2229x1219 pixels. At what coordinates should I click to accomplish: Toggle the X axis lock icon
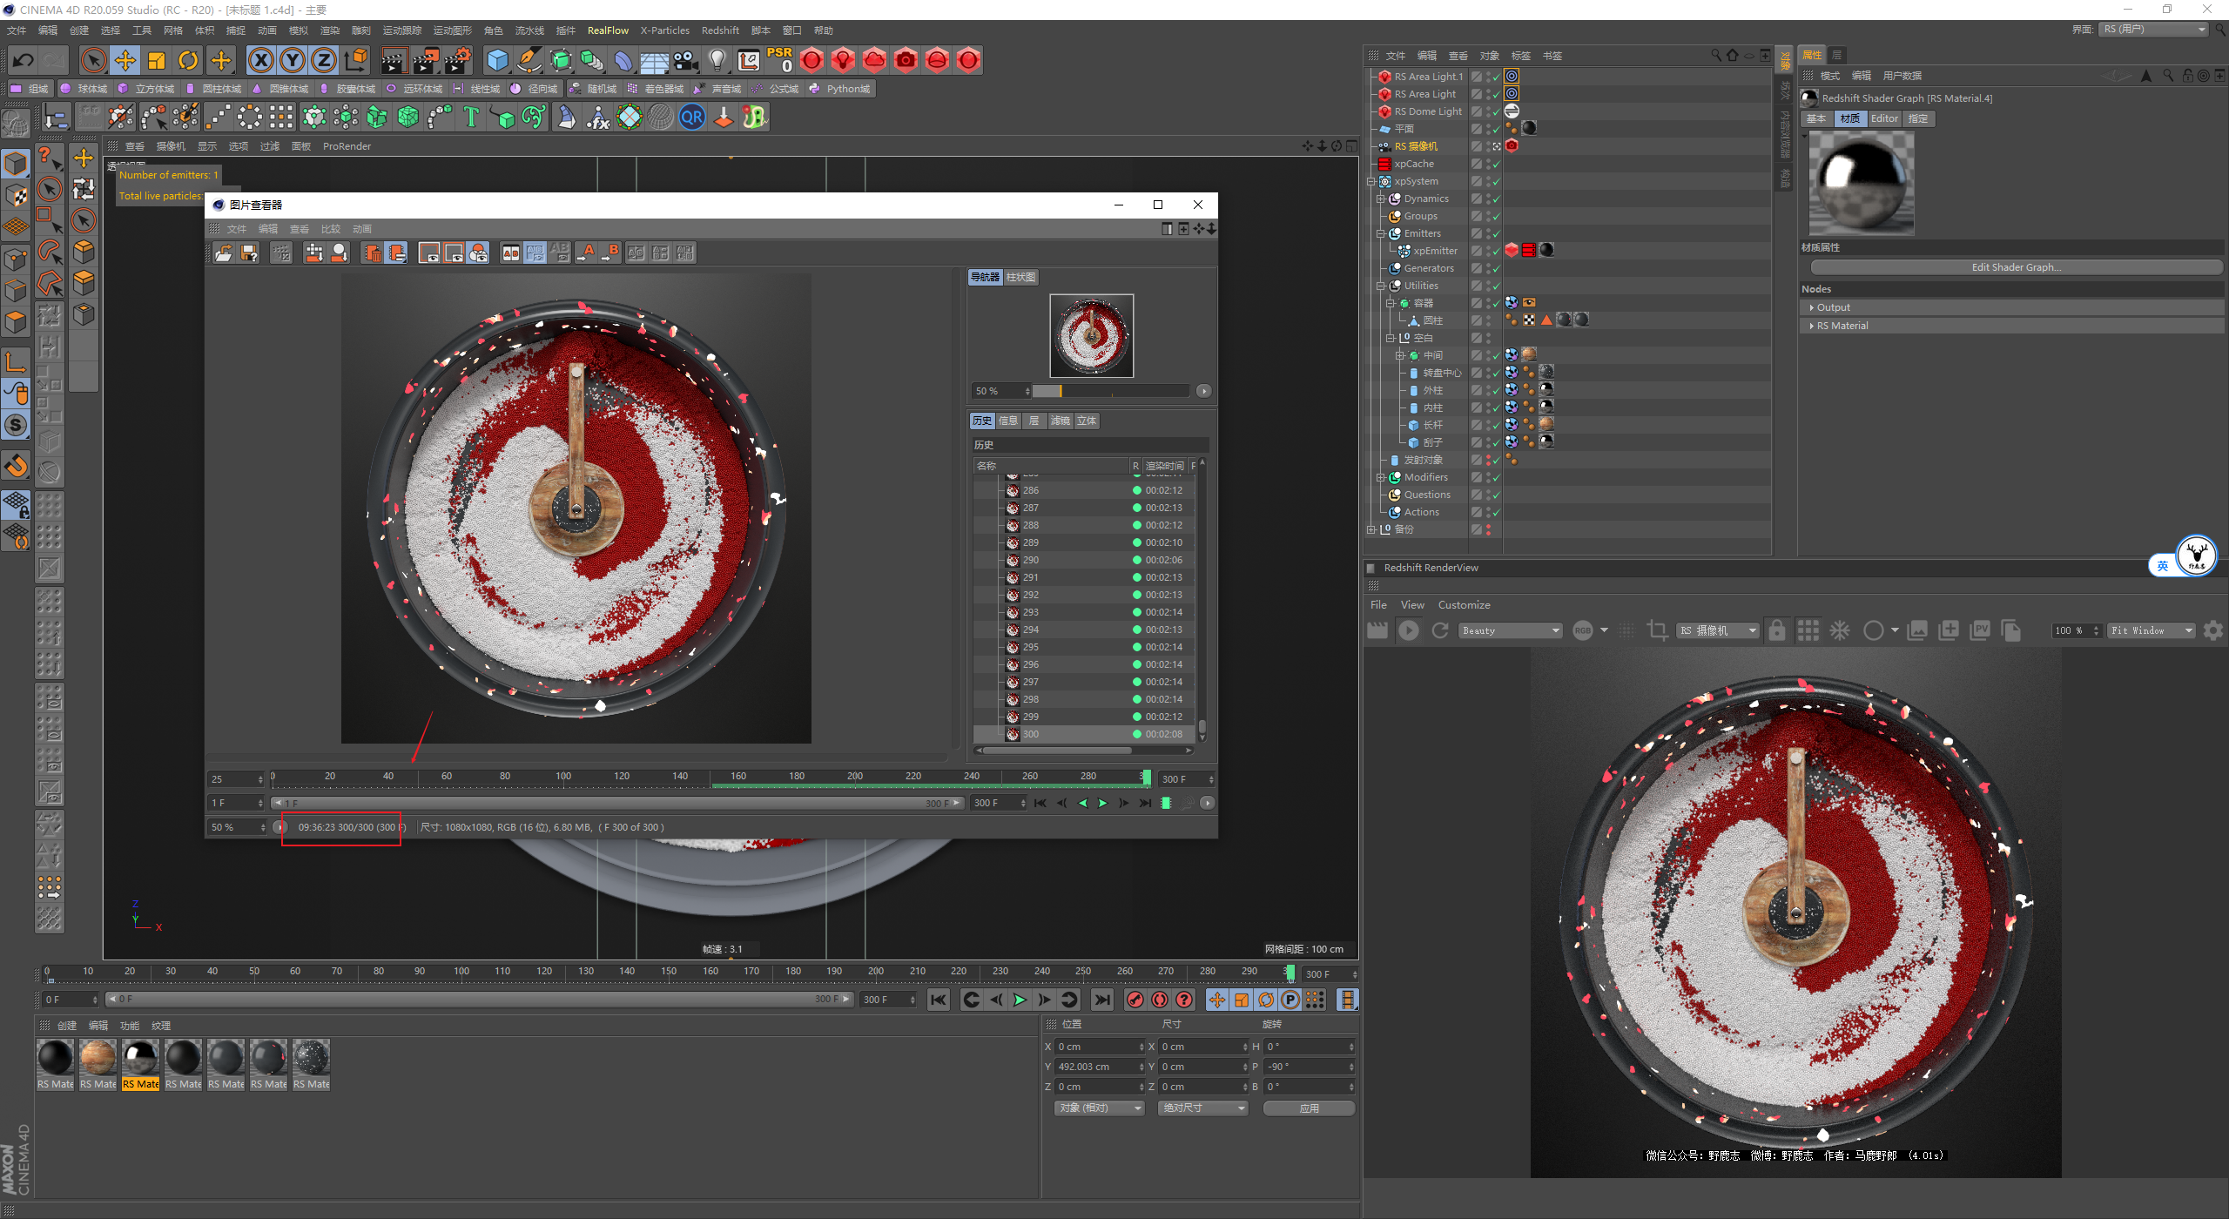[260, 60]
